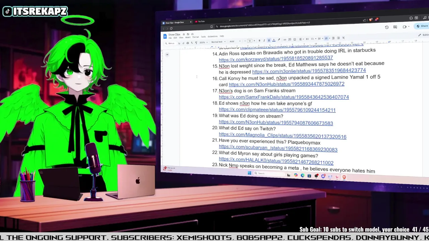Open the Help menu
This screenshot has width=429, height=241.
pos(222,36)
